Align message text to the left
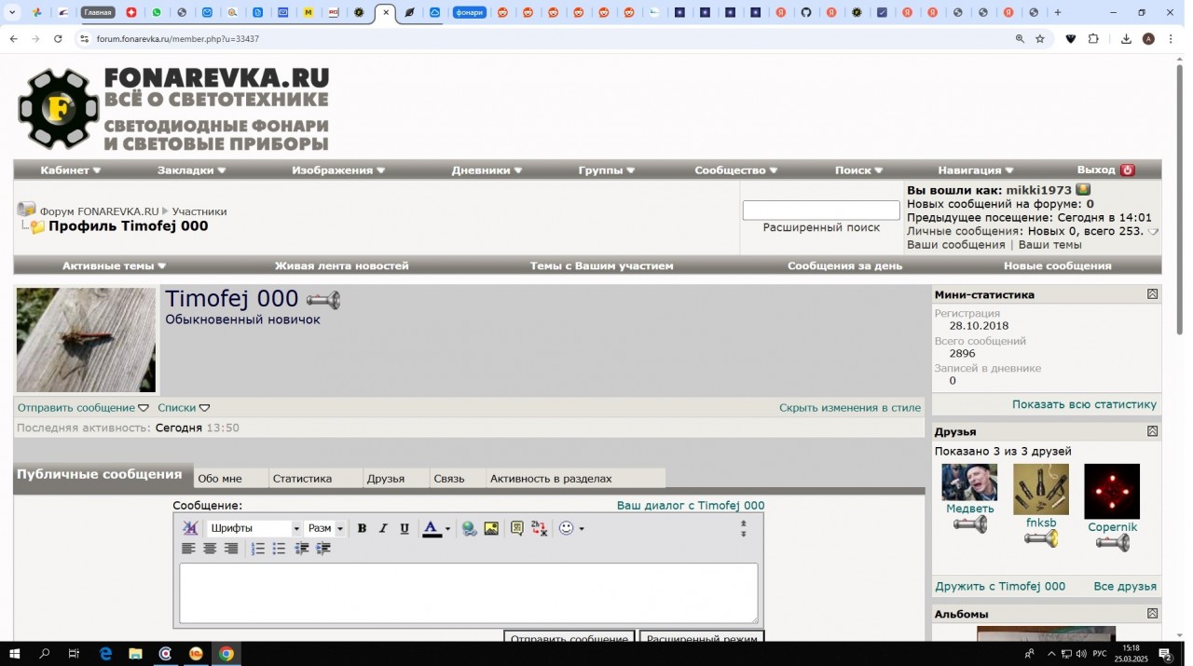 188,549
